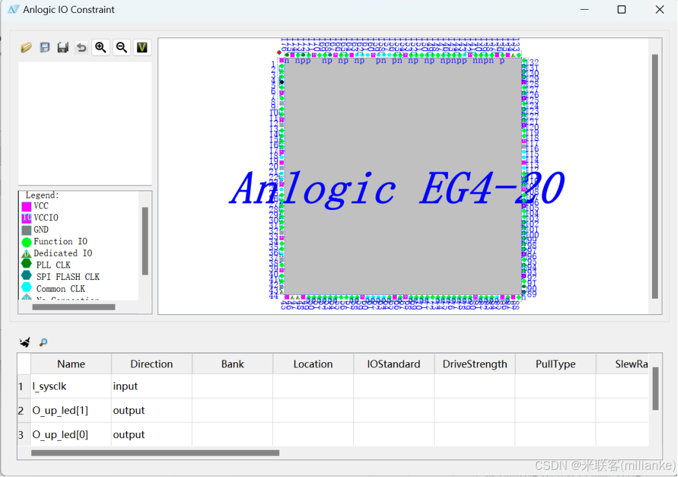This screenshot has height=477, width=678.
Task: Click the PullType column header
Action: (x=555, y=364)
